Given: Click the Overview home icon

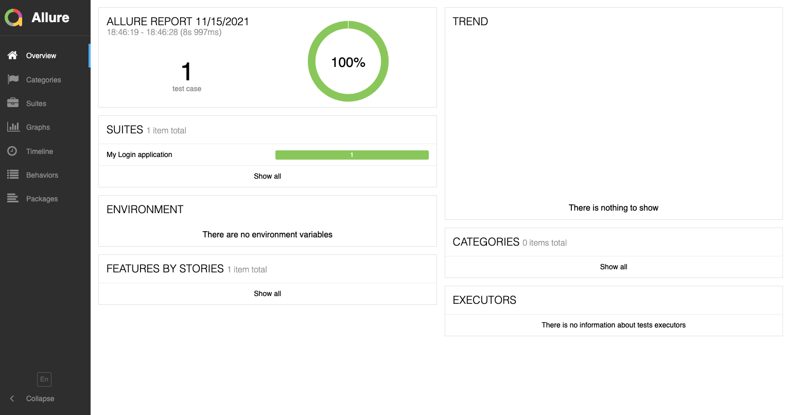Looking at the screenshot, I should (13, 55).
